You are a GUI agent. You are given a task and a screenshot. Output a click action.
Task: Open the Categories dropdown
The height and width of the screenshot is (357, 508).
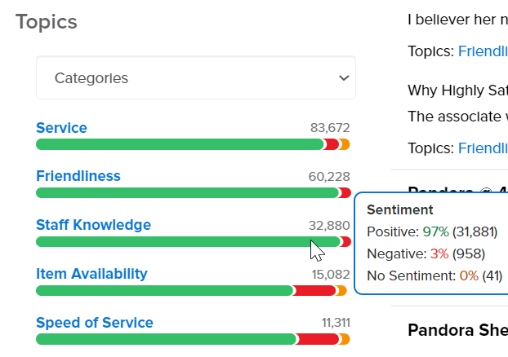[x=195, y=78]
